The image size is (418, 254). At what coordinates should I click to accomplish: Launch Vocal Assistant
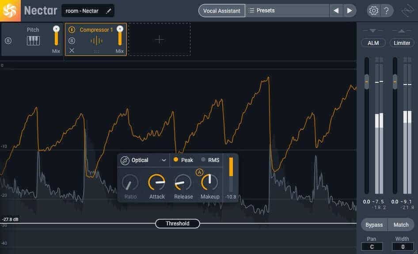click(x=222, y=11)
